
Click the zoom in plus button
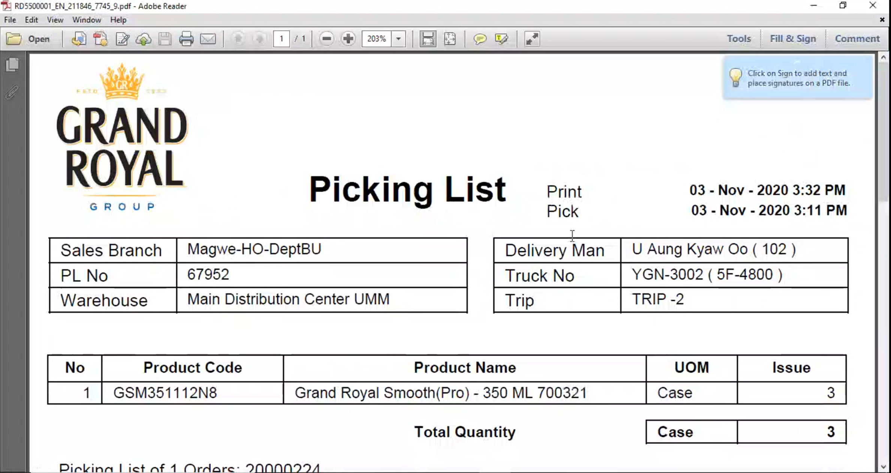348,39
